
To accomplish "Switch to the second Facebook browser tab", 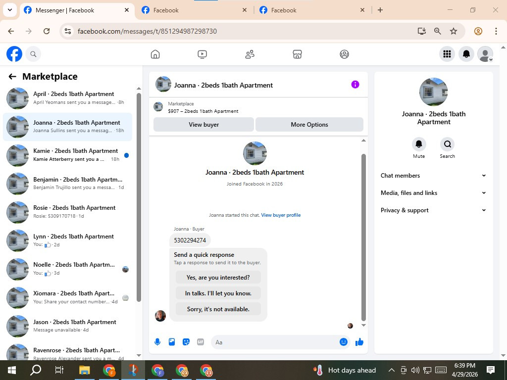I will tap(194, 10).
